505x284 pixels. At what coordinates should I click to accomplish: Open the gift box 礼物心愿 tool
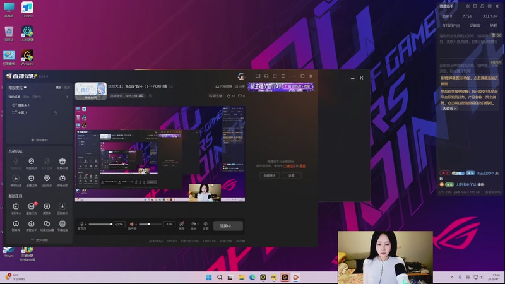click(62, 163)
